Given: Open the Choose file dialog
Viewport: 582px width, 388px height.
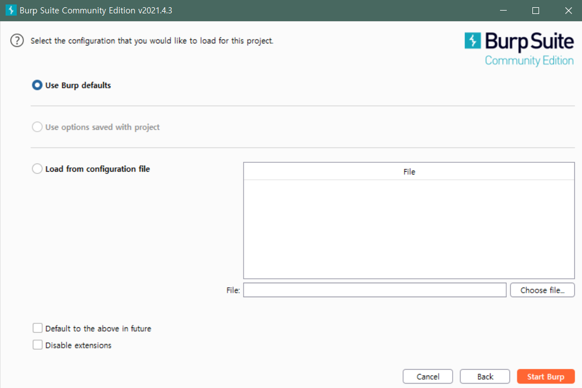Looking at the screenshot, I should point(542,290).
